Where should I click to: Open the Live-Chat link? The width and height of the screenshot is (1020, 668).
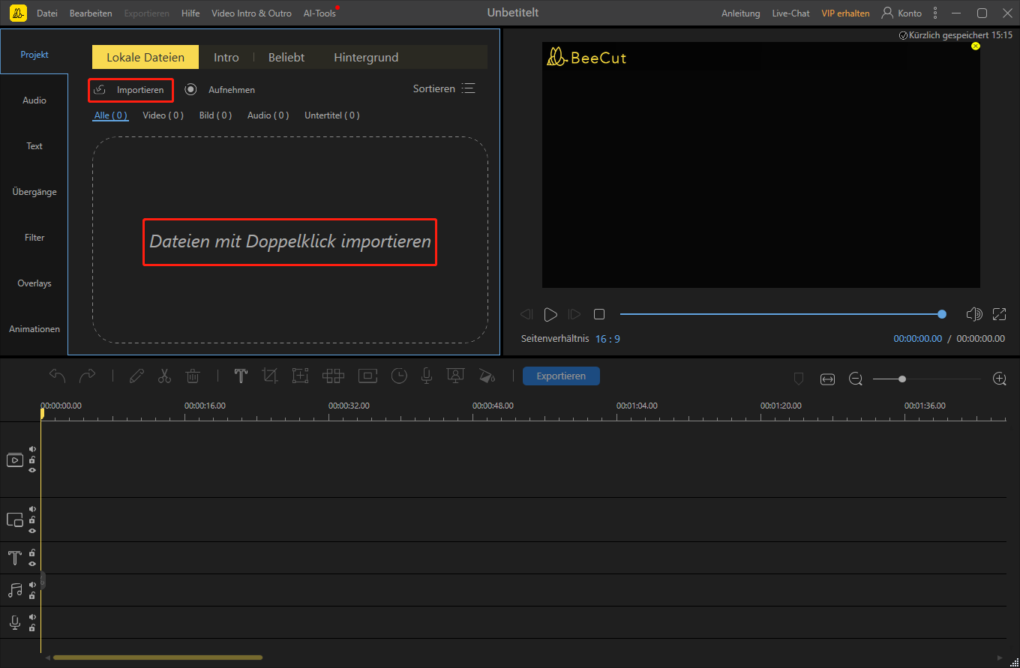pyautogui.click(x=790, y=13)
